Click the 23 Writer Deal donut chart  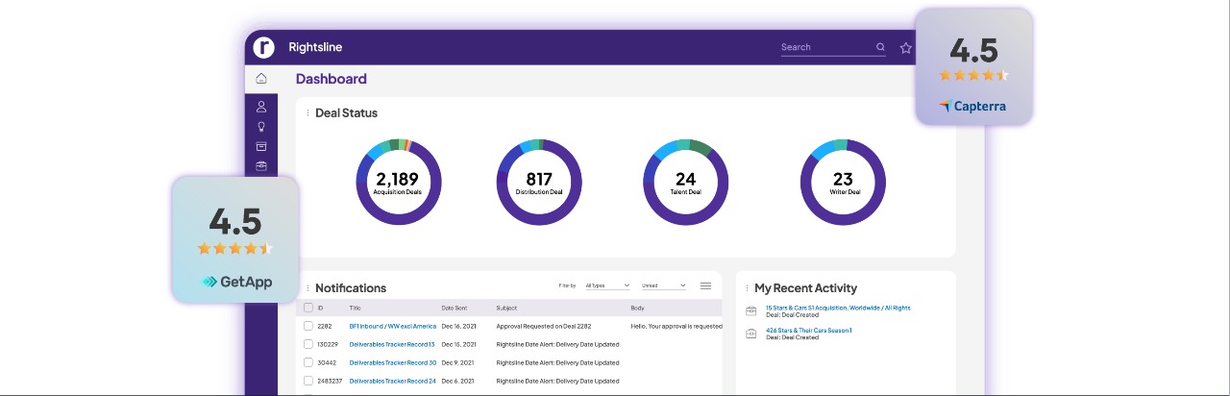[843, 182]
